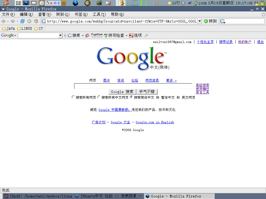Screen dimensions: 266x199
Task: Click the PageRank indicator
Action: tap(97, 35)
